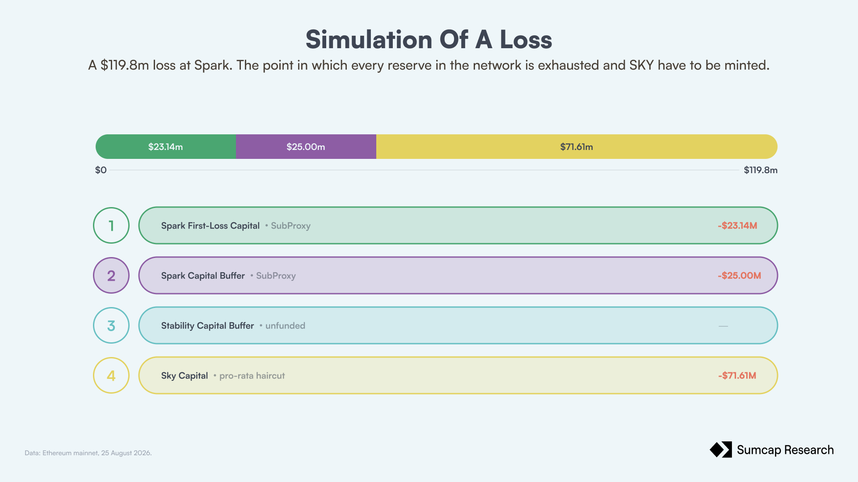
Task: Click the purple $25.00m bar segment
Action: [x=306, y=147]
